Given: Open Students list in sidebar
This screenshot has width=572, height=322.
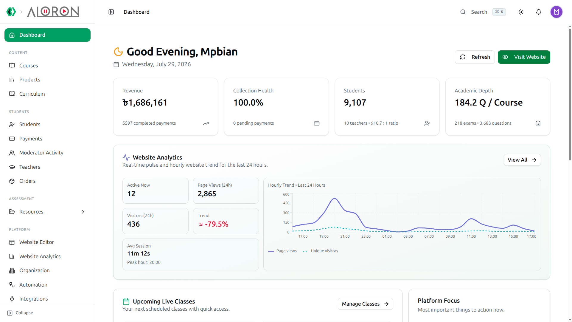Looking at the screenshot, I should coord(47,124).
